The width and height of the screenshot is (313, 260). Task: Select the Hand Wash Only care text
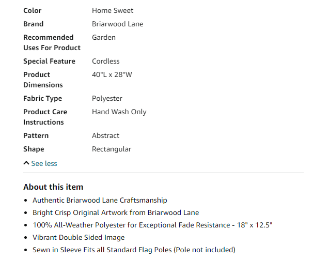[119, 112]
